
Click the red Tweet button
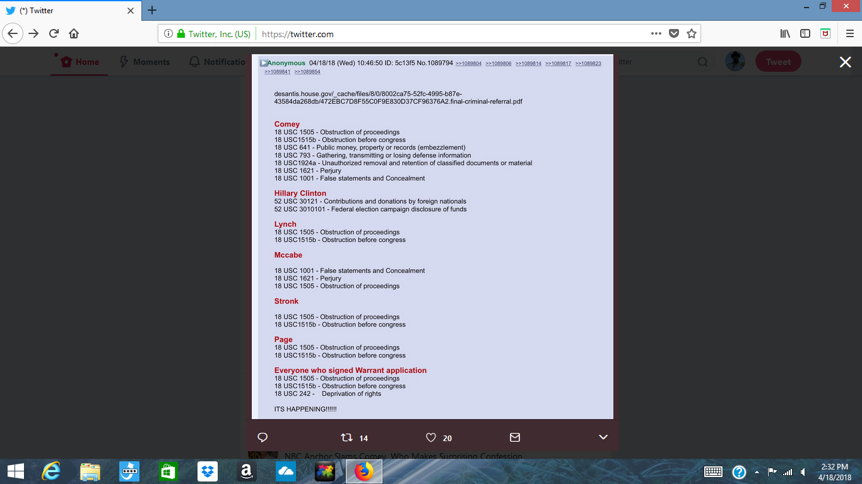(777, 62)
